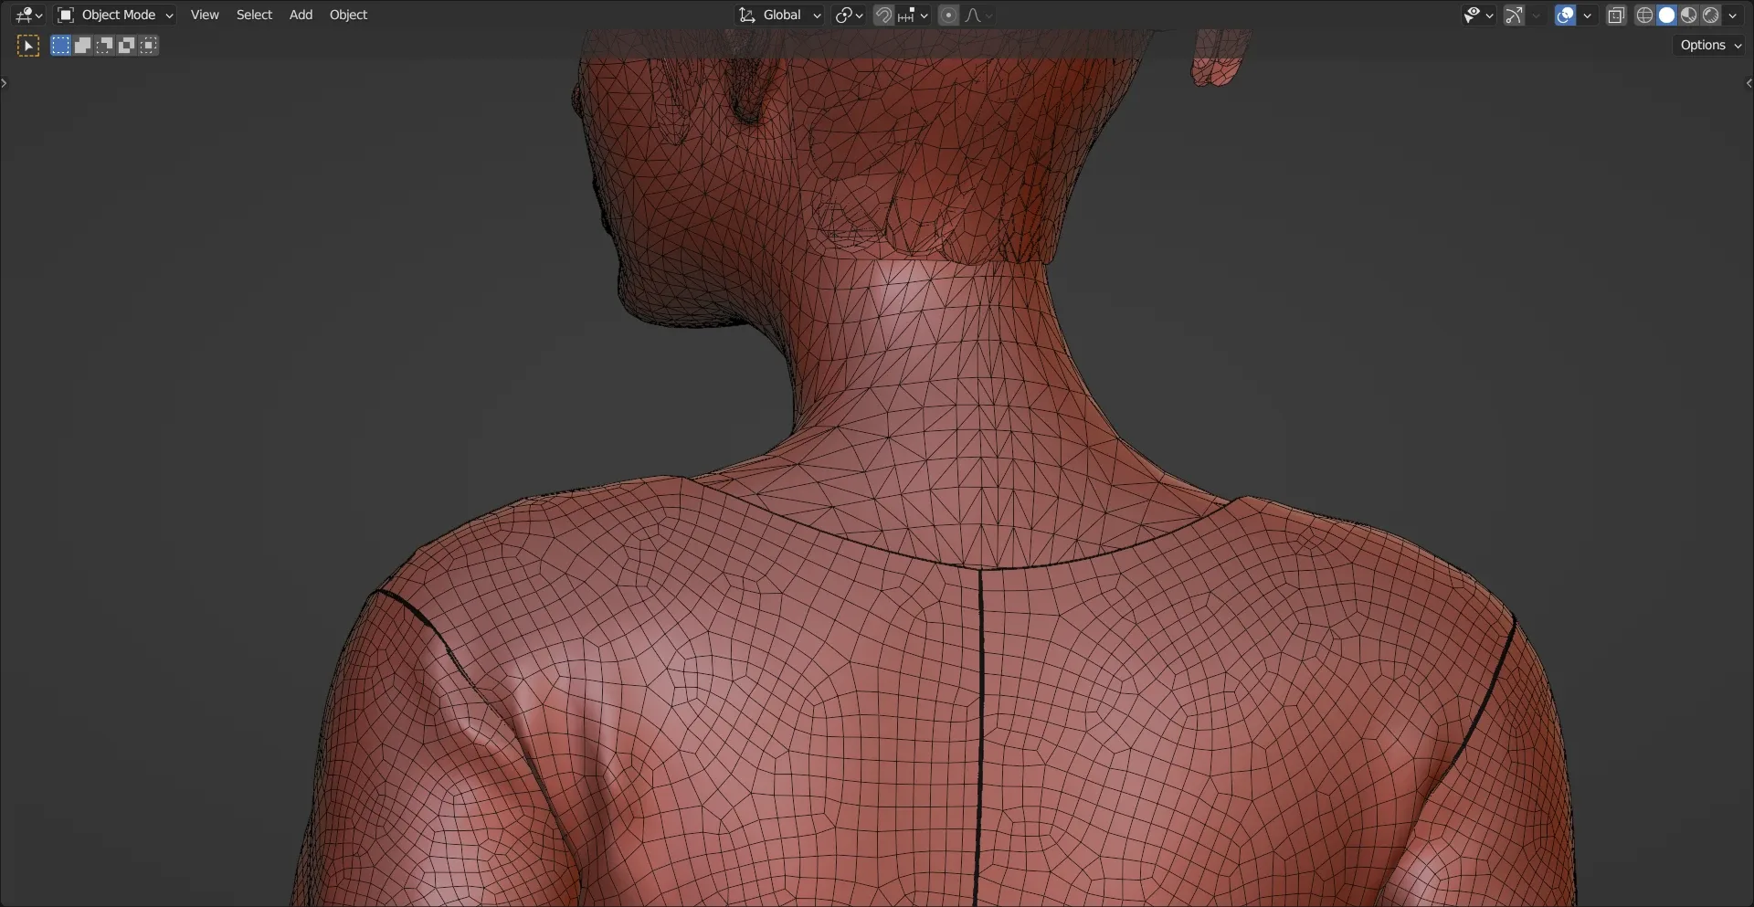The width and height of the screenshot is (1754, 907).
Task: Expand the left toolbar with the arrow
Action: [5, 83]
